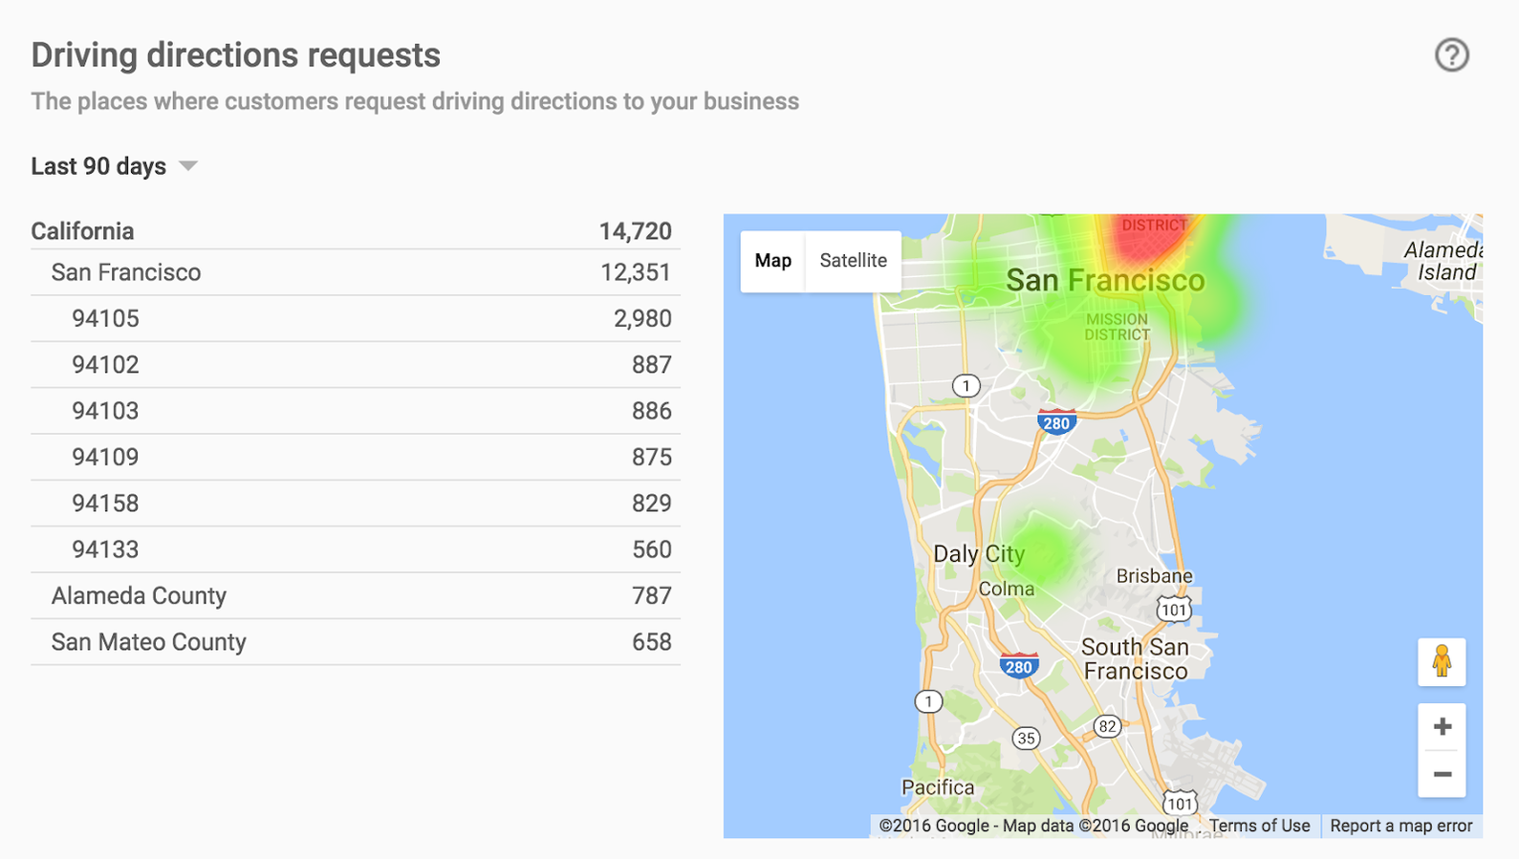Select zip code 94105 row
Viewport: 1519px width, 859px height.
point(356,318)
